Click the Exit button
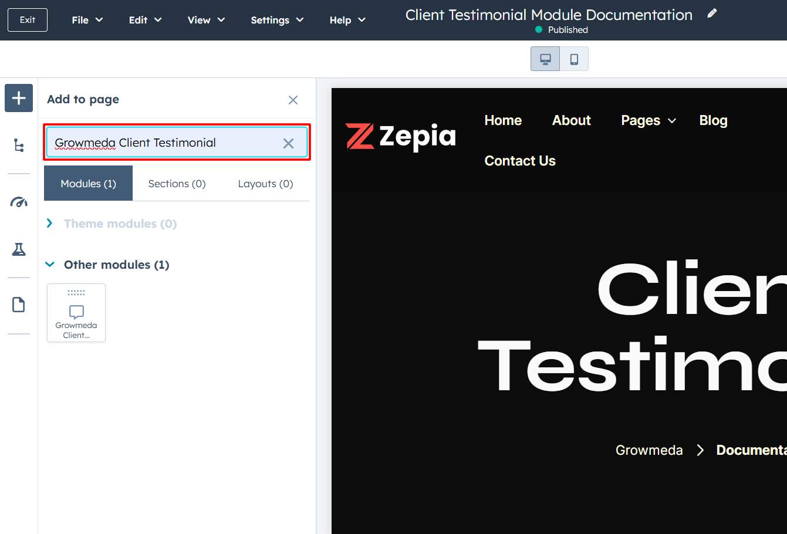 (28, 20)
